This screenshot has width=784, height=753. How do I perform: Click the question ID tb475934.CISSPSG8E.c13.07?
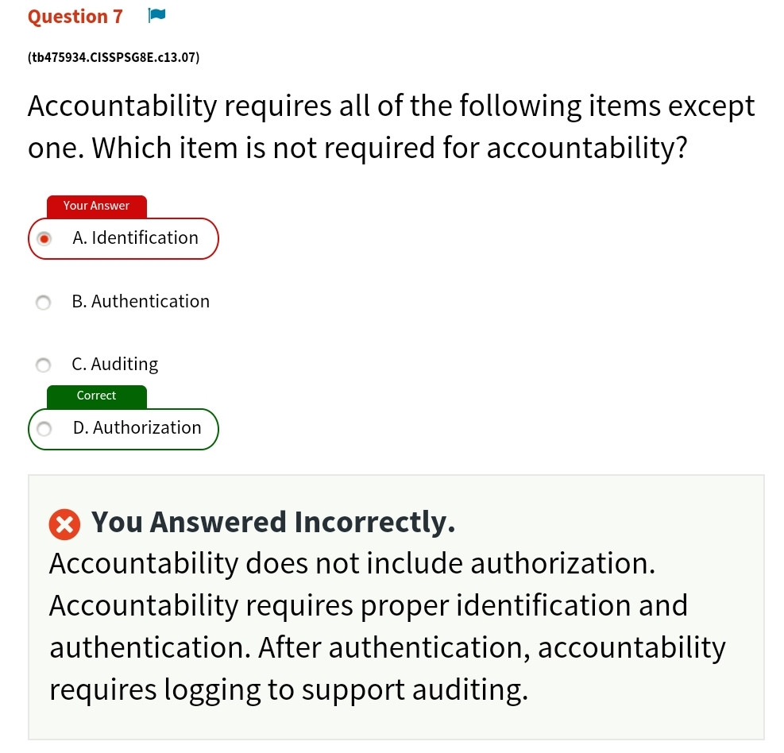(x=114, y=57)
